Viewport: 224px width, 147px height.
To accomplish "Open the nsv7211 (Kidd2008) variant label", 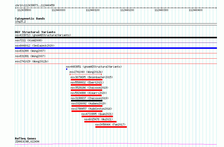I will pyautogui.click(x=29, y=40).
